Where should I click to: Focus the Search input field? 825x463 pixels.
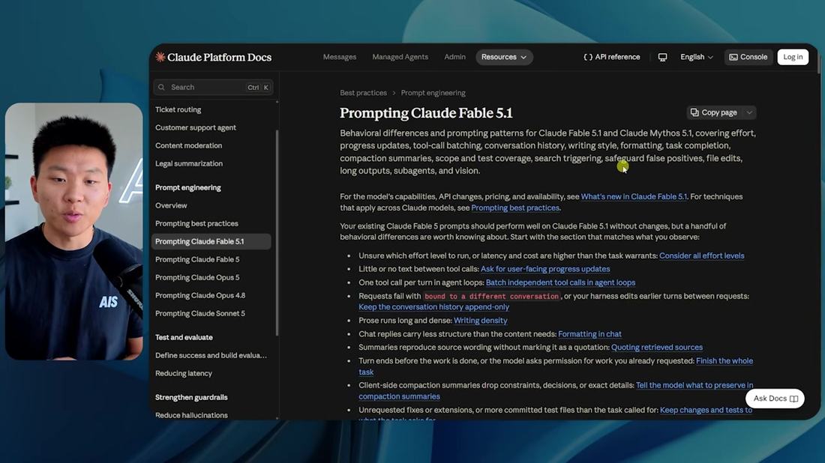pos(213,87)
